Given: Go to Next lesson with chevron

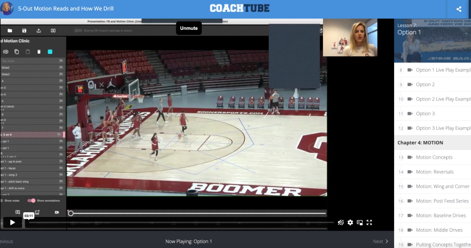Looking at the screenshot, I should pyautogui.click(x=381, y=241).
